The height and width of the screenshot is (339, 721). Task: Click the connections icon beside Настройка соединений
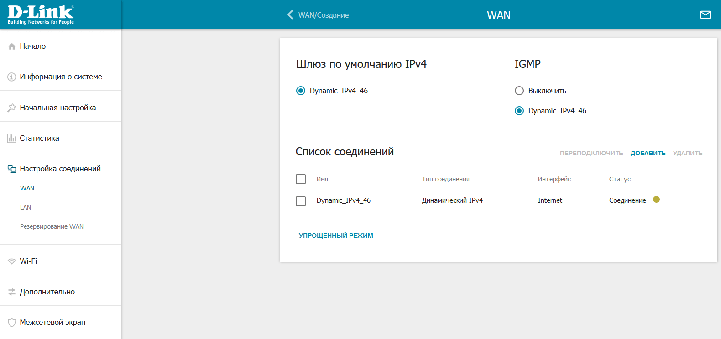click(12, 169)
